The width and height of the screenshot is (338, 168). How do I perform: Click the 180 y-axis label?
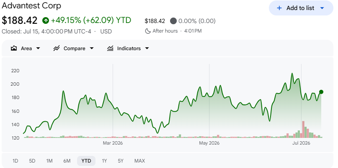(x=15, y=98)
